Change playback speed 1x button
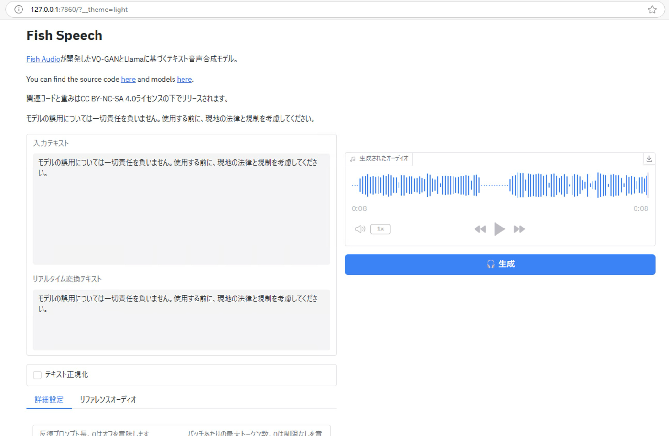The width and height of the screenshot is (669, 436). 380,229
